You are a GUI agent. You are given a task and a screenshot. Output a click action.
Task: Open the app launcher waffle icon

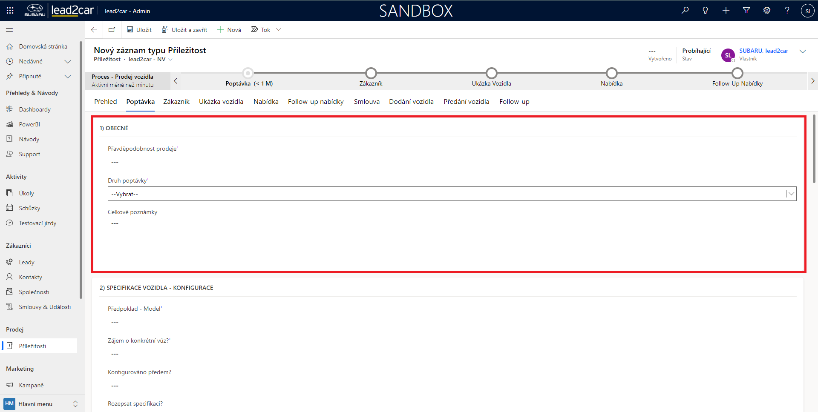coord(10,11)
